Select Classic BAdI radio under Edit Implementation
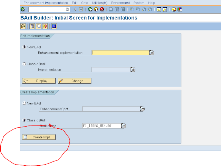221x166 pixels. 24,64
